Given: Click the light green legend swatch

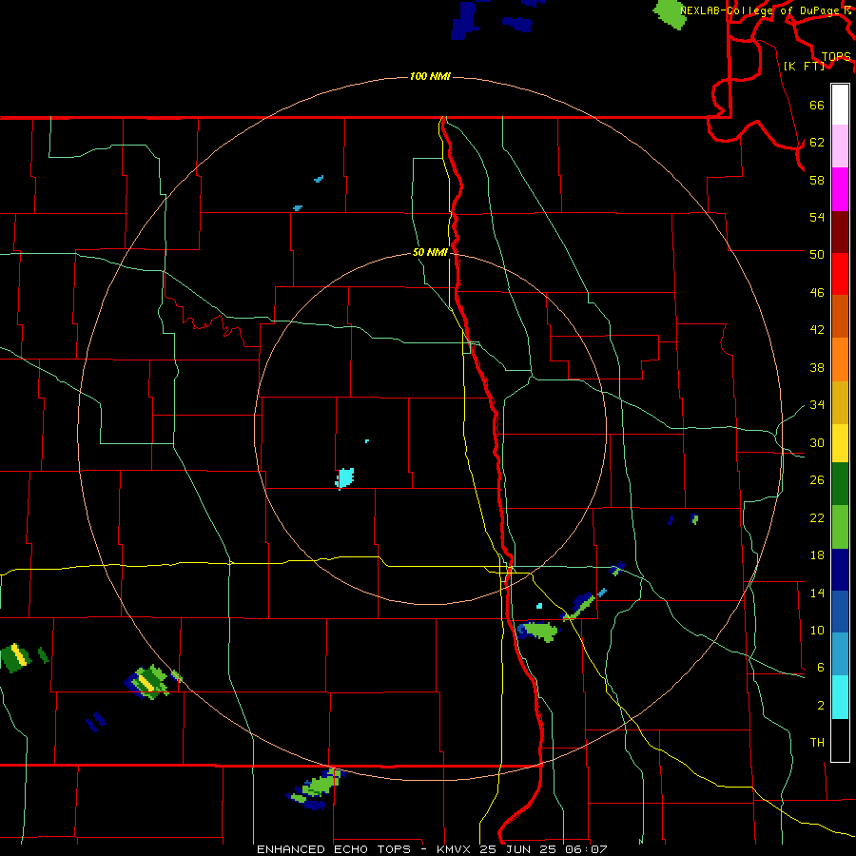Looking at the screenshot, I should 840,527.
